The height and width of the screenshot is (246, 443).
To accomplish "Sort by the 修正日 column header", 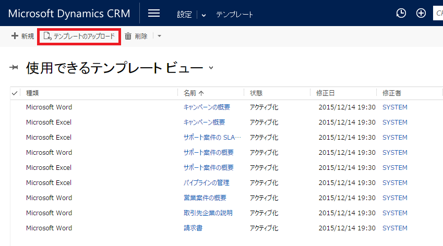I will click(326, 93).
